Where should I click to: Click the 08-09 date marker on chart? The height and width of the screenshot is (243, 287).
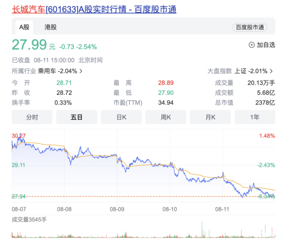click(x=117, y=209)
